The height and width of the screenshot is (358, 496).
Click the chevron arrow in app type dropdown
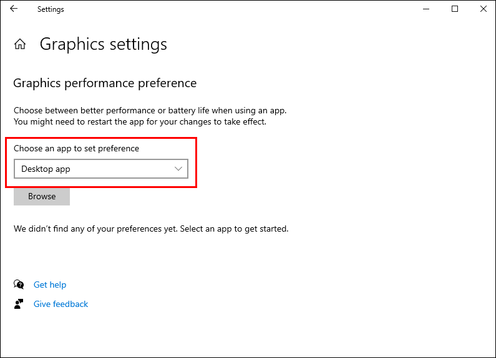pos(178,169)
